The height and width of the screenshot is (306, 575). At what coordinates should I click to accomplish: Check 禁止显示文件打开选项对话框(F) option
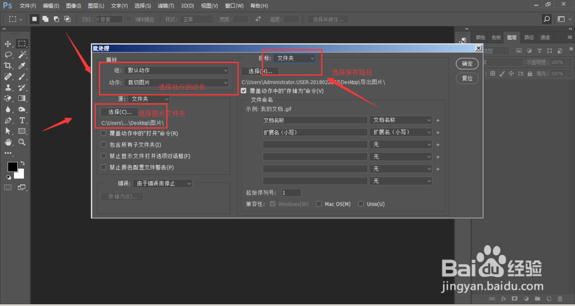(103, 156)
